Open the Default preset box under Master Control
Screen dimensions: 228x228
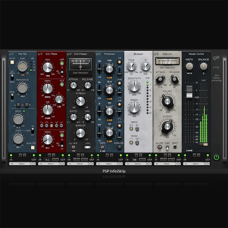tap(194, 164)
